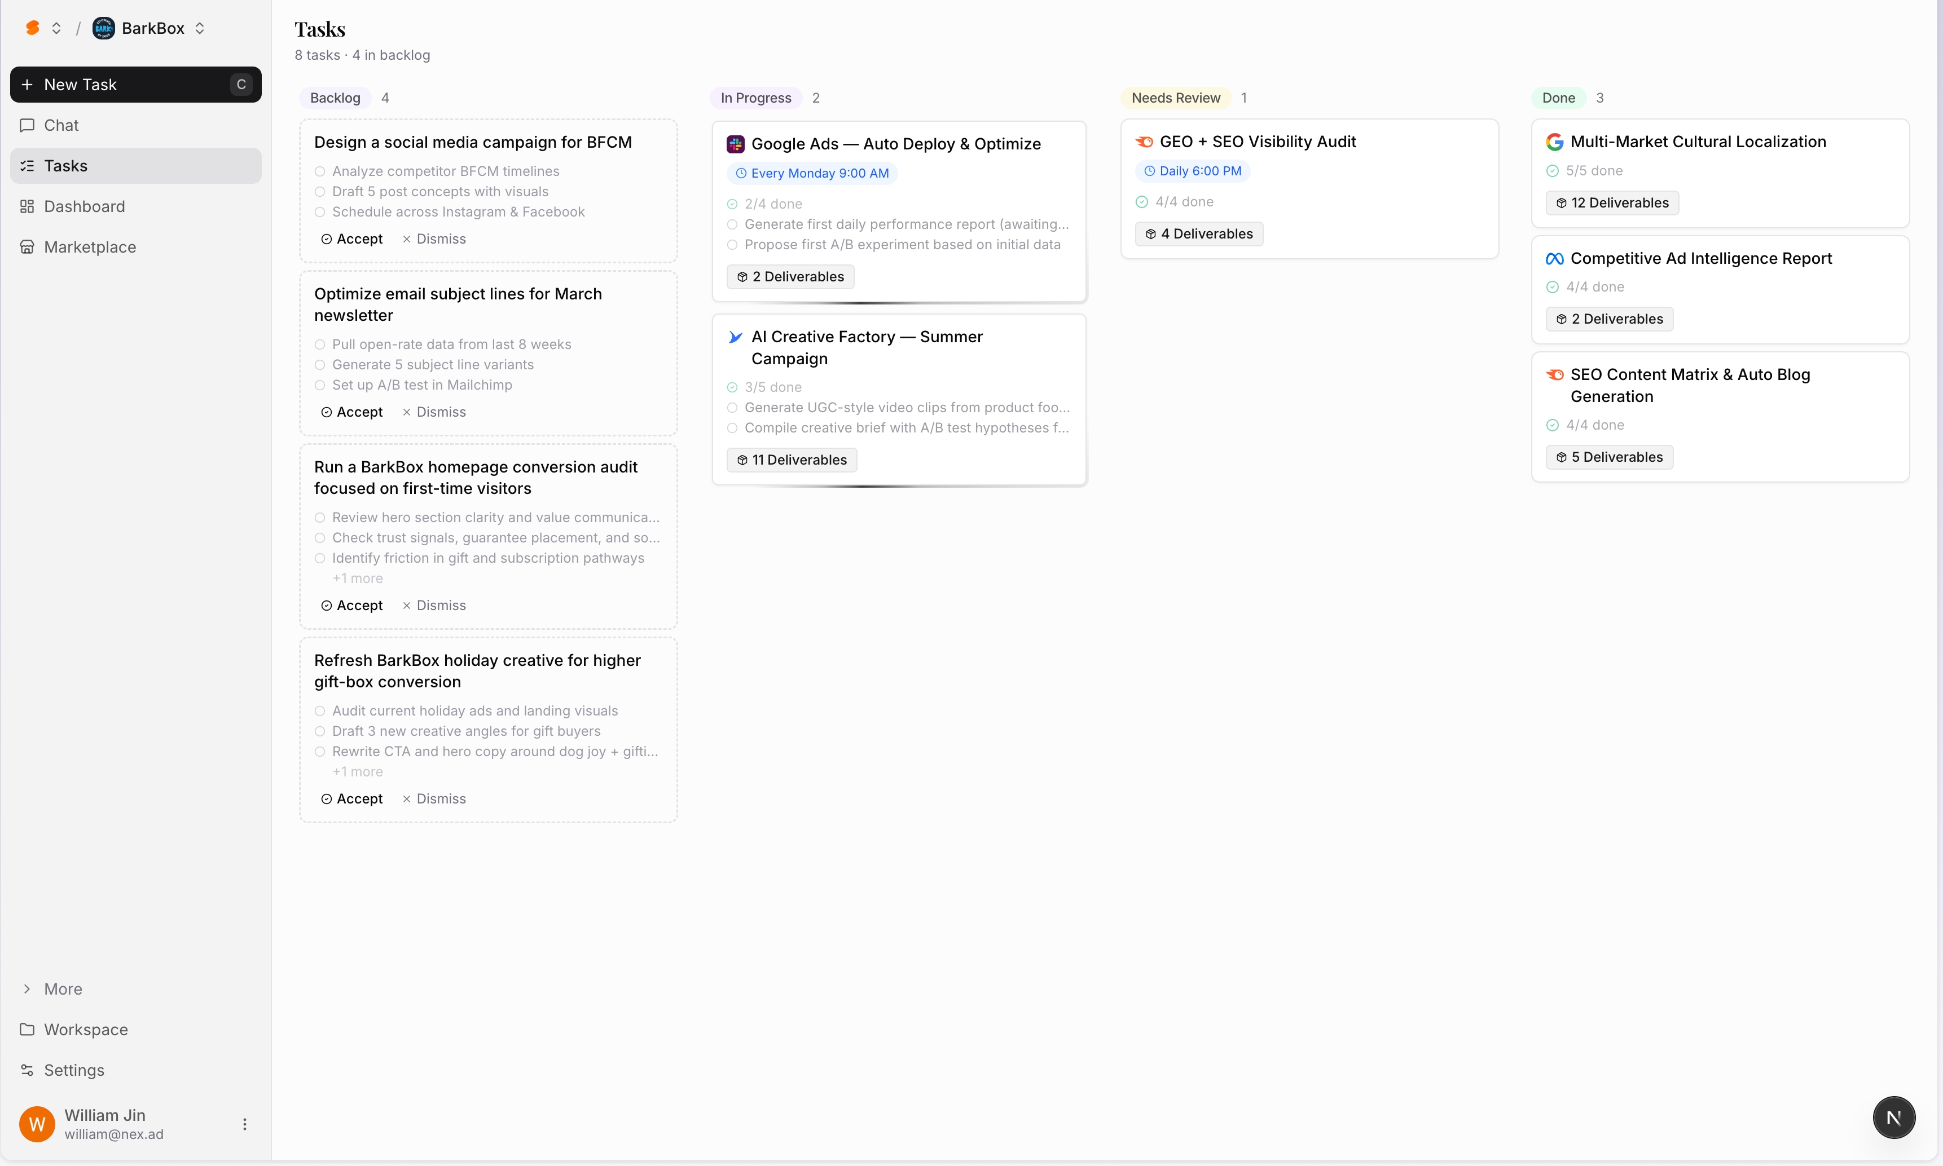Open the William Jin account options menu
1943x1166 pixels.
point(244,1124)
